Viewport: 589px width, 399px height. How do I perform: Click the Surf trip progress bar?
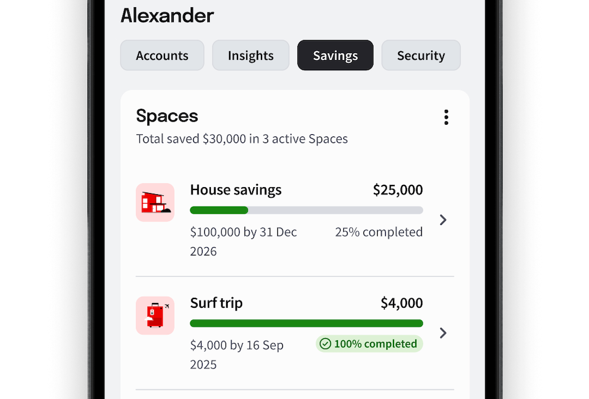click(306, 323)
